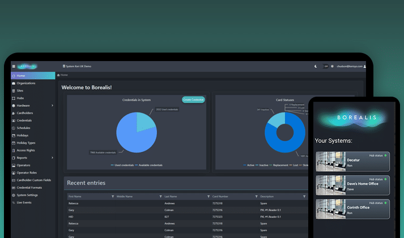The width and height of the screenshot is (404, 238).
Task: Open the Organizations menu item
Action: (x=33, y=83)
